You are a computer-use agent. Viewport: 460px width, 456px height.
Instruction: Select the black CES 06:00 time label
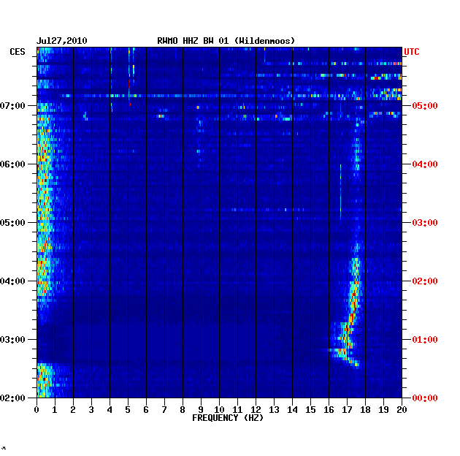coord(12,164)
